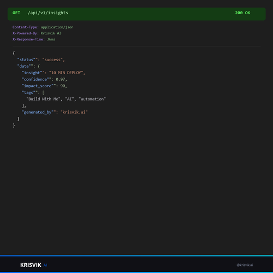Screen dimensions: 273x273
Task: Click the impact score value 90
Action: pyautogui.click(x=63, y=86)
